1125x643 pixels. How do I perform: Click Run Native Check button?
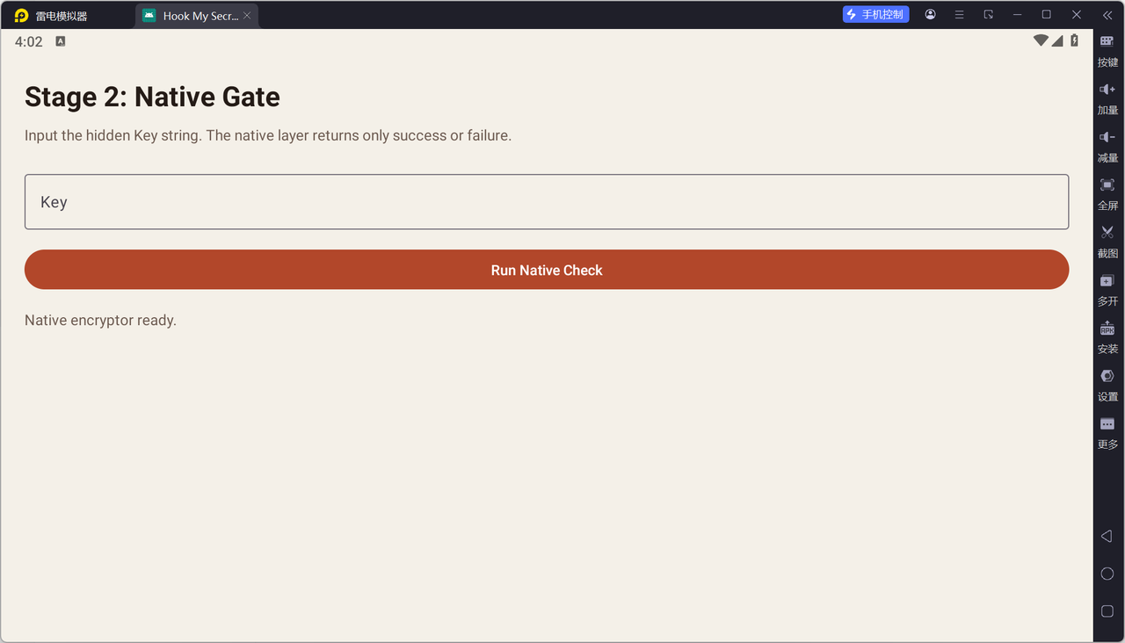[x=547, y=270]
